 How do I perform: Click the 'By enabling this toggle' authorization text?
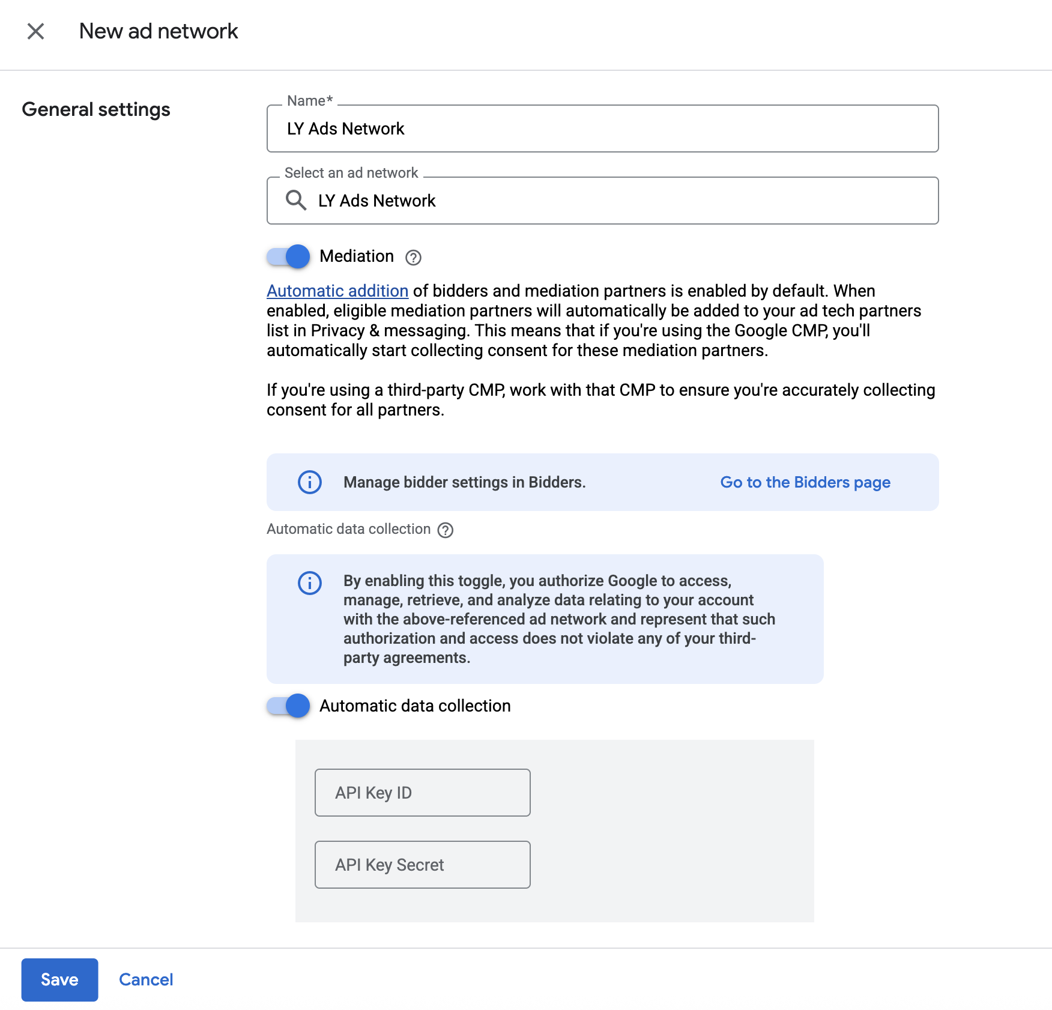559,619
